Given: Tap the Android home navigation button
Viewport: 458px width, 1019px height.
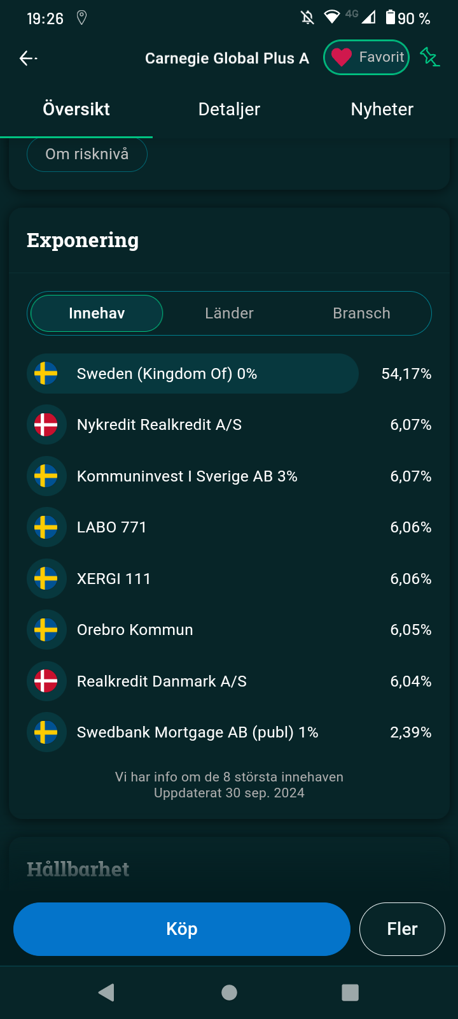Looking at the screenshot, I should (229, 992).
